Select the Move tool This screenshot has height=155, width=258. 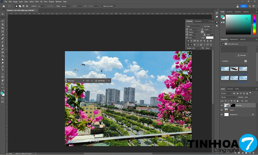coord(3,14)
